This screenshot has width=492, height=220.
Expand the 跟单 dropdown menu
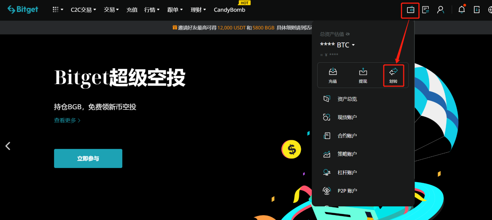175,10
